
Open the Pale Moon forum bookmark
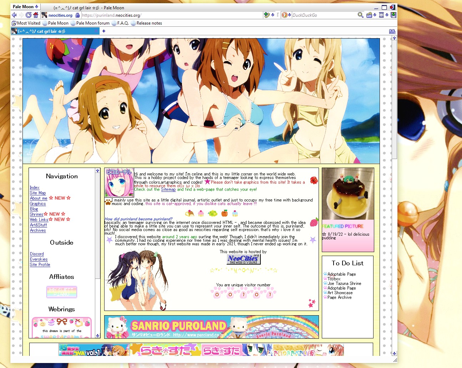click(x=90, y=23)
